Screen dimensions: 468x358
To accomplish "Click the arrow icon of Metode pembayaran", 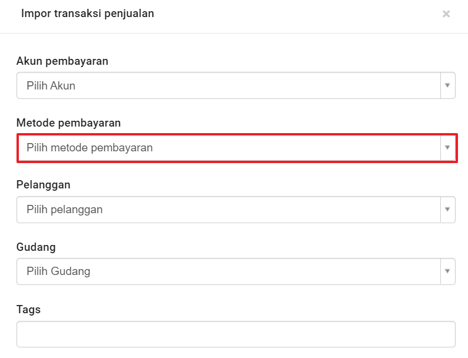I will (x=447, y=147).
